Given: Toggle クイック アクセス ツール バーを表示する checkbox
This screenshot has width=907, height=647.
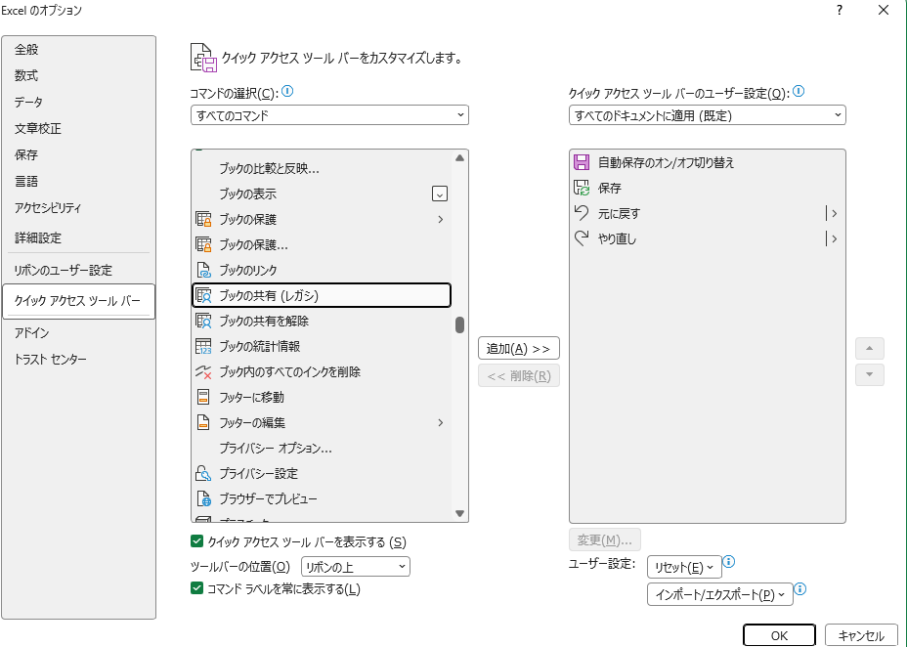Looking at the screenshot, I should pyautogui.click(x=196, y=541).
